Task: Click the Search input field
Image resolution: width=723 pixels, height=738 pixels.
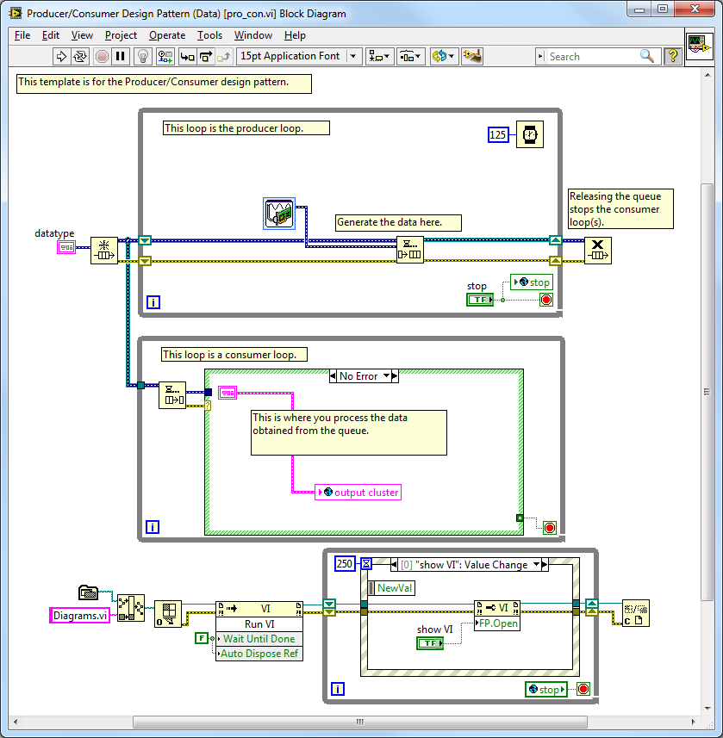Action: click(x=592, y=57)
